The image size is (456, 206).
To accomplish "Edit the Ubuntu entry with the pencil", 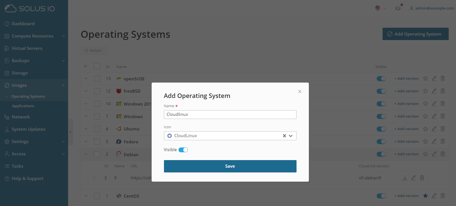I will pos(434,129).
